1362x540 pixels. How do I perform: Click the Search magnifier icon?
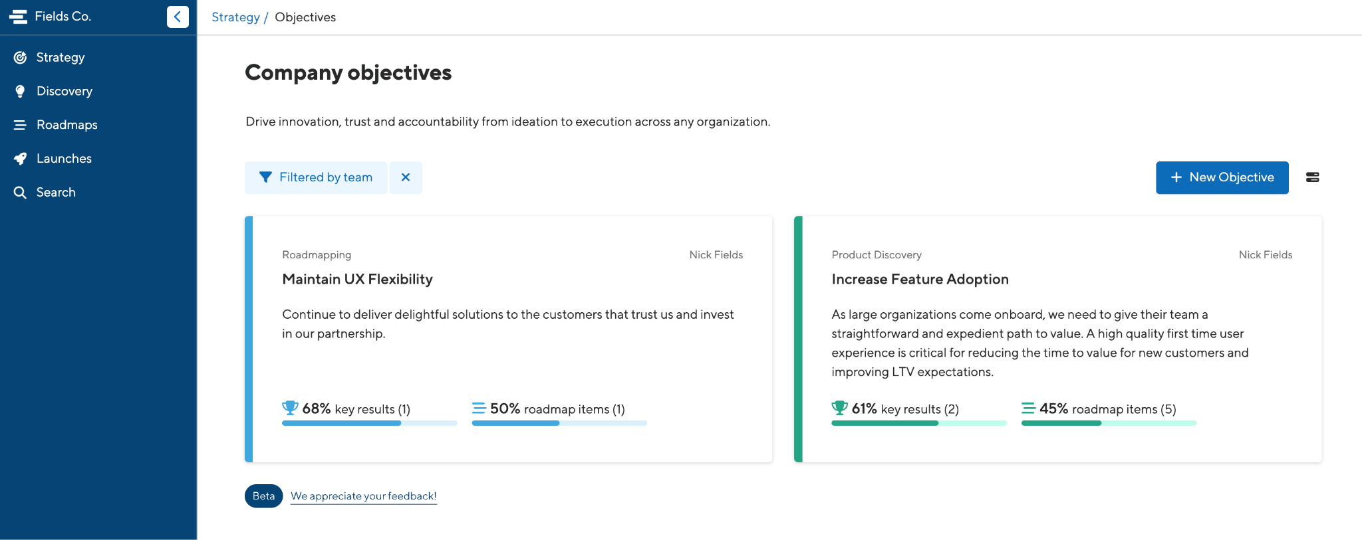click(21, 193)
